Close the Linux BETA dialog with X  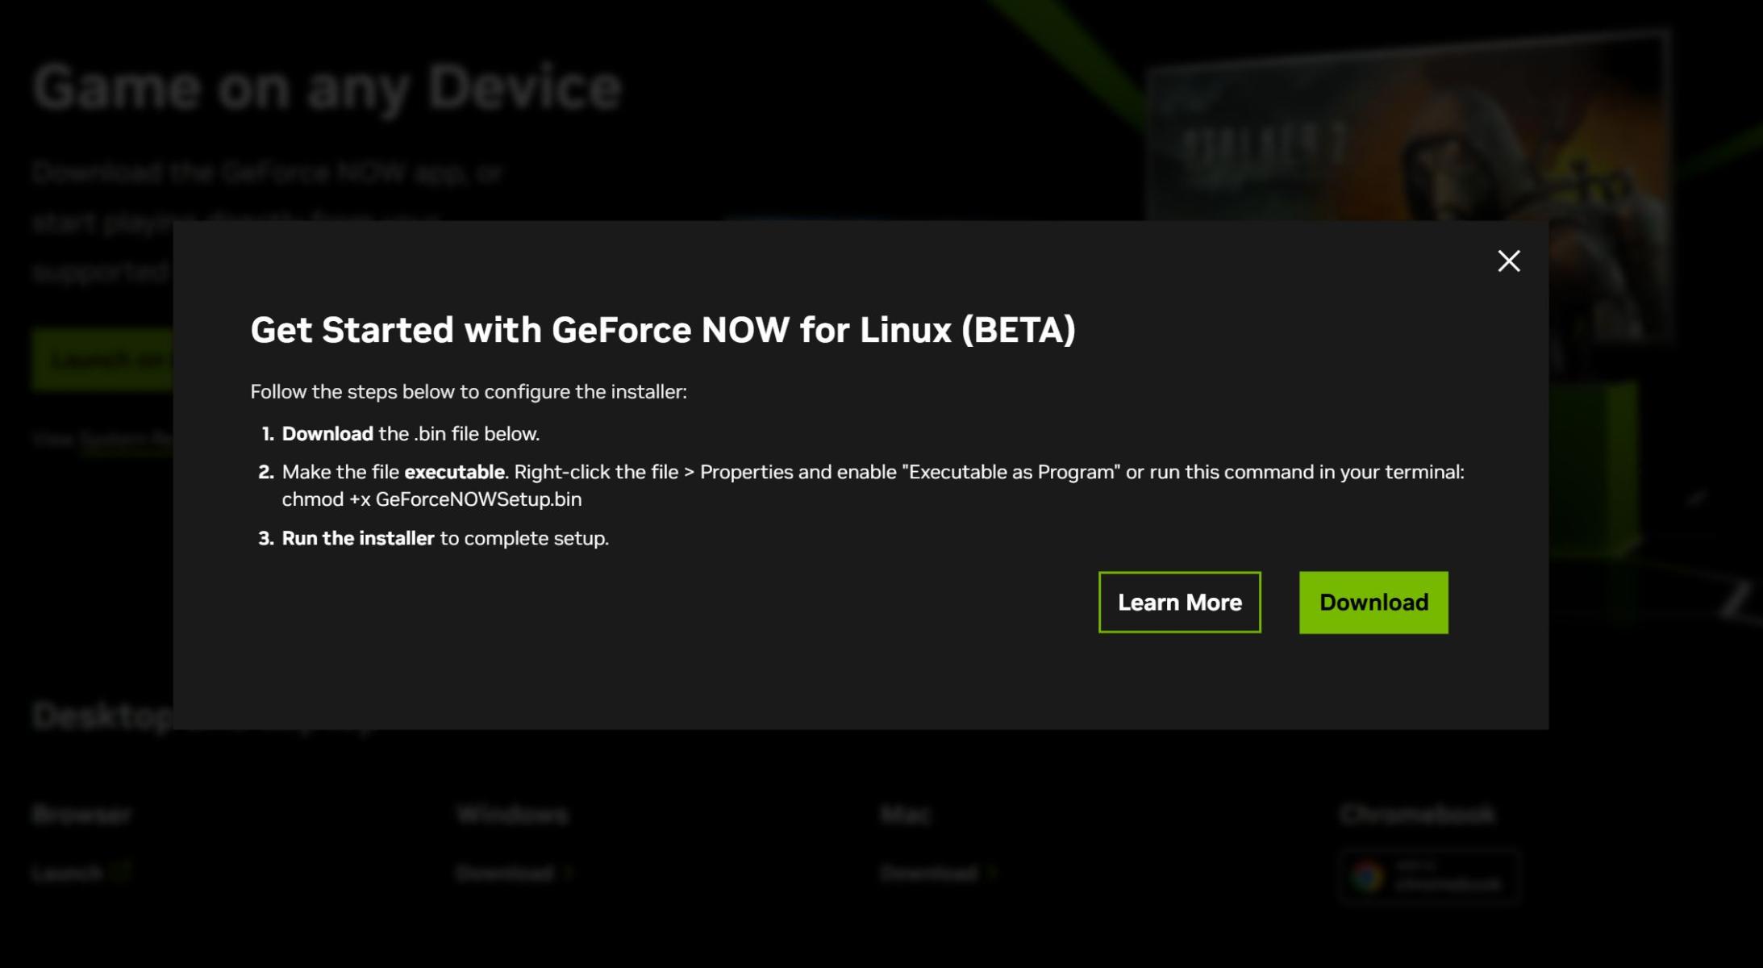(x=1508, y=261)
